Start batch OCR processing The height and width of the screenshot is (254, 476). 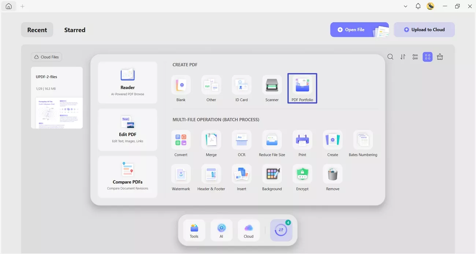(242, 144)
